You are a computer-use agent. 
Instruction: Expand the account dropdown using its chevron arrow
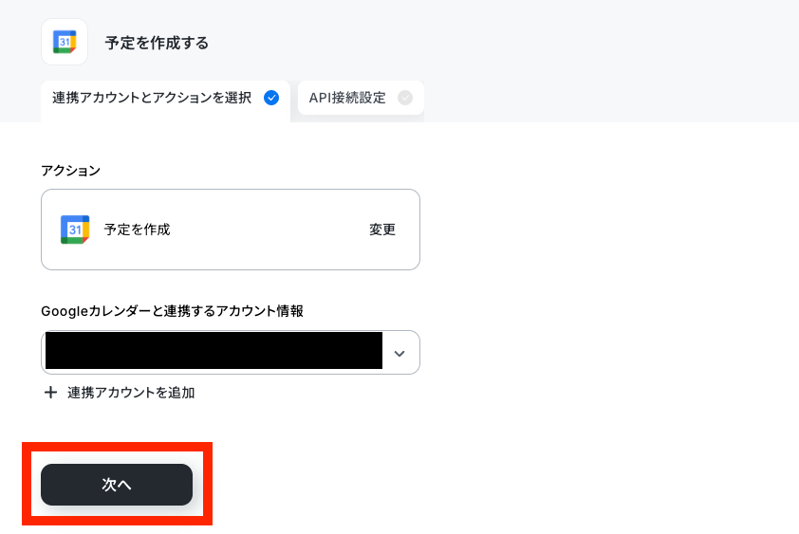(399, 353)
